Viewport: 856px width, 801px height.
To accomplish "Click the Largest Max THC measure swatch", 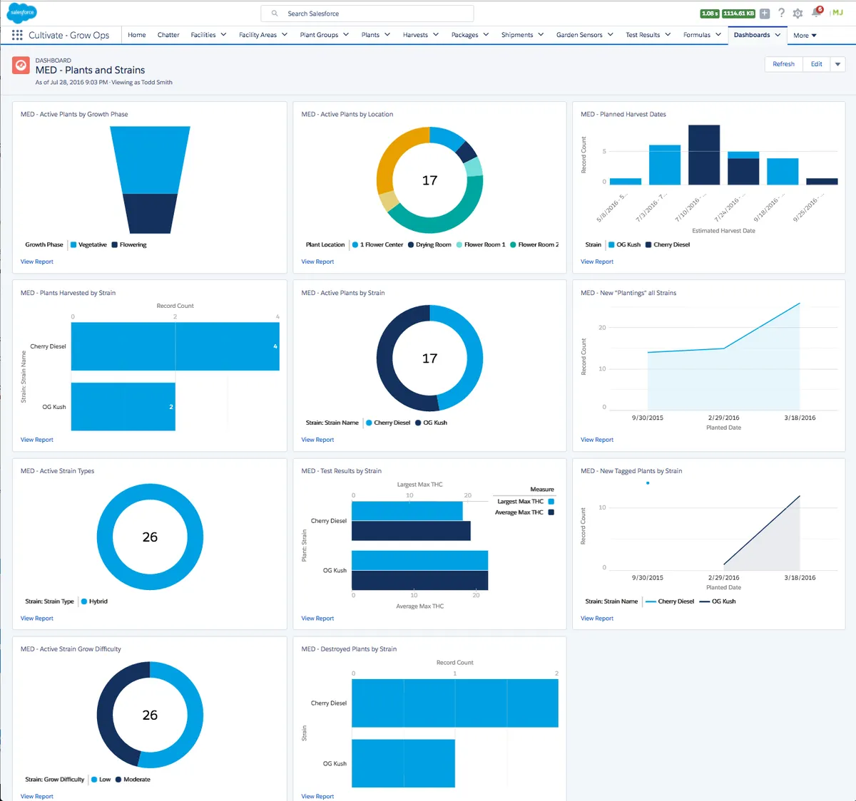I will (x=551, y=502).
